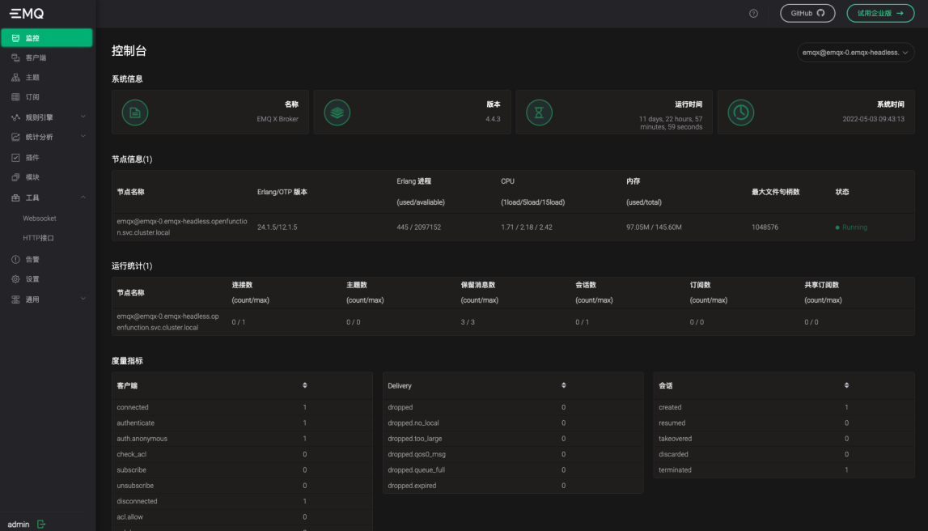
Task: Open the 主题 topics section icon
Action: (x=14, y=77)
